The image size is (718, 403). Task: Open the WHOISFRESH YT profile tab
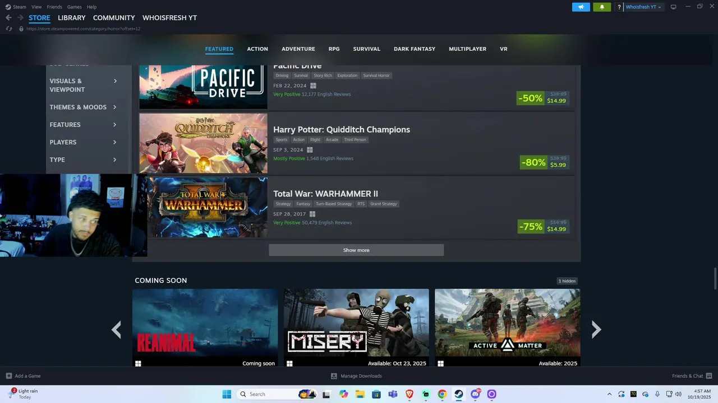point(169,18)
